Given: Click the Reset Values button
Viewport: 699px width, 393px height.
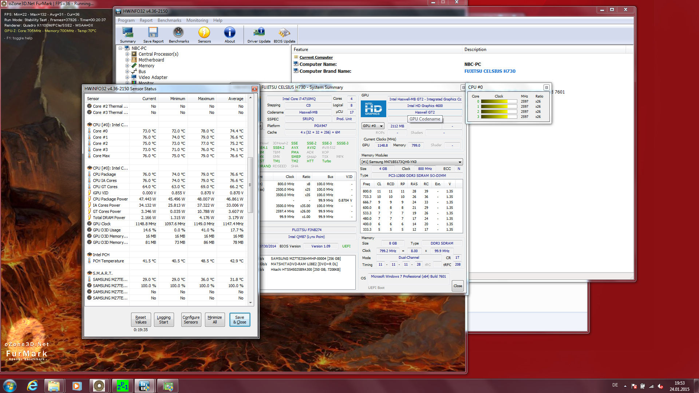Looking at the screenshot, I should pyautogui.click(x=141, y=319).
